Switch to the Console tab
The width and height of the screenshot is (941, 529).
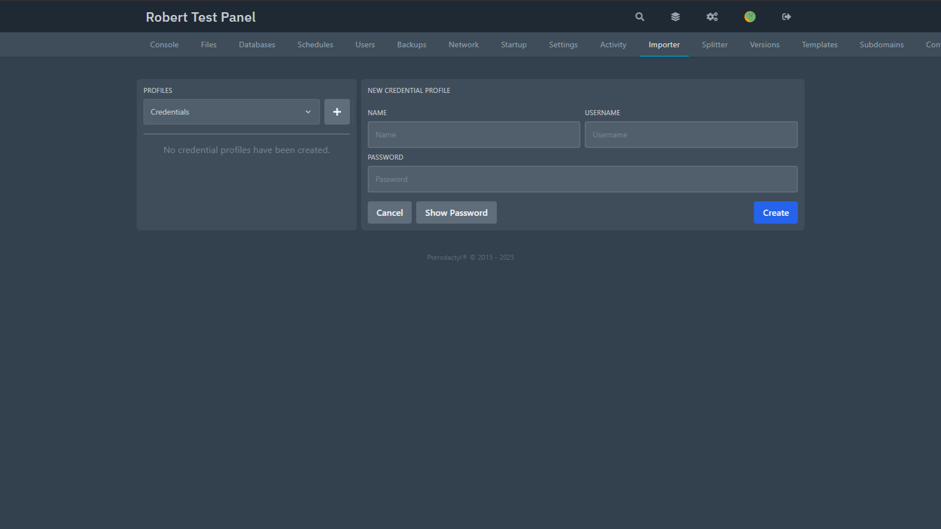click(x=164, y=45)
